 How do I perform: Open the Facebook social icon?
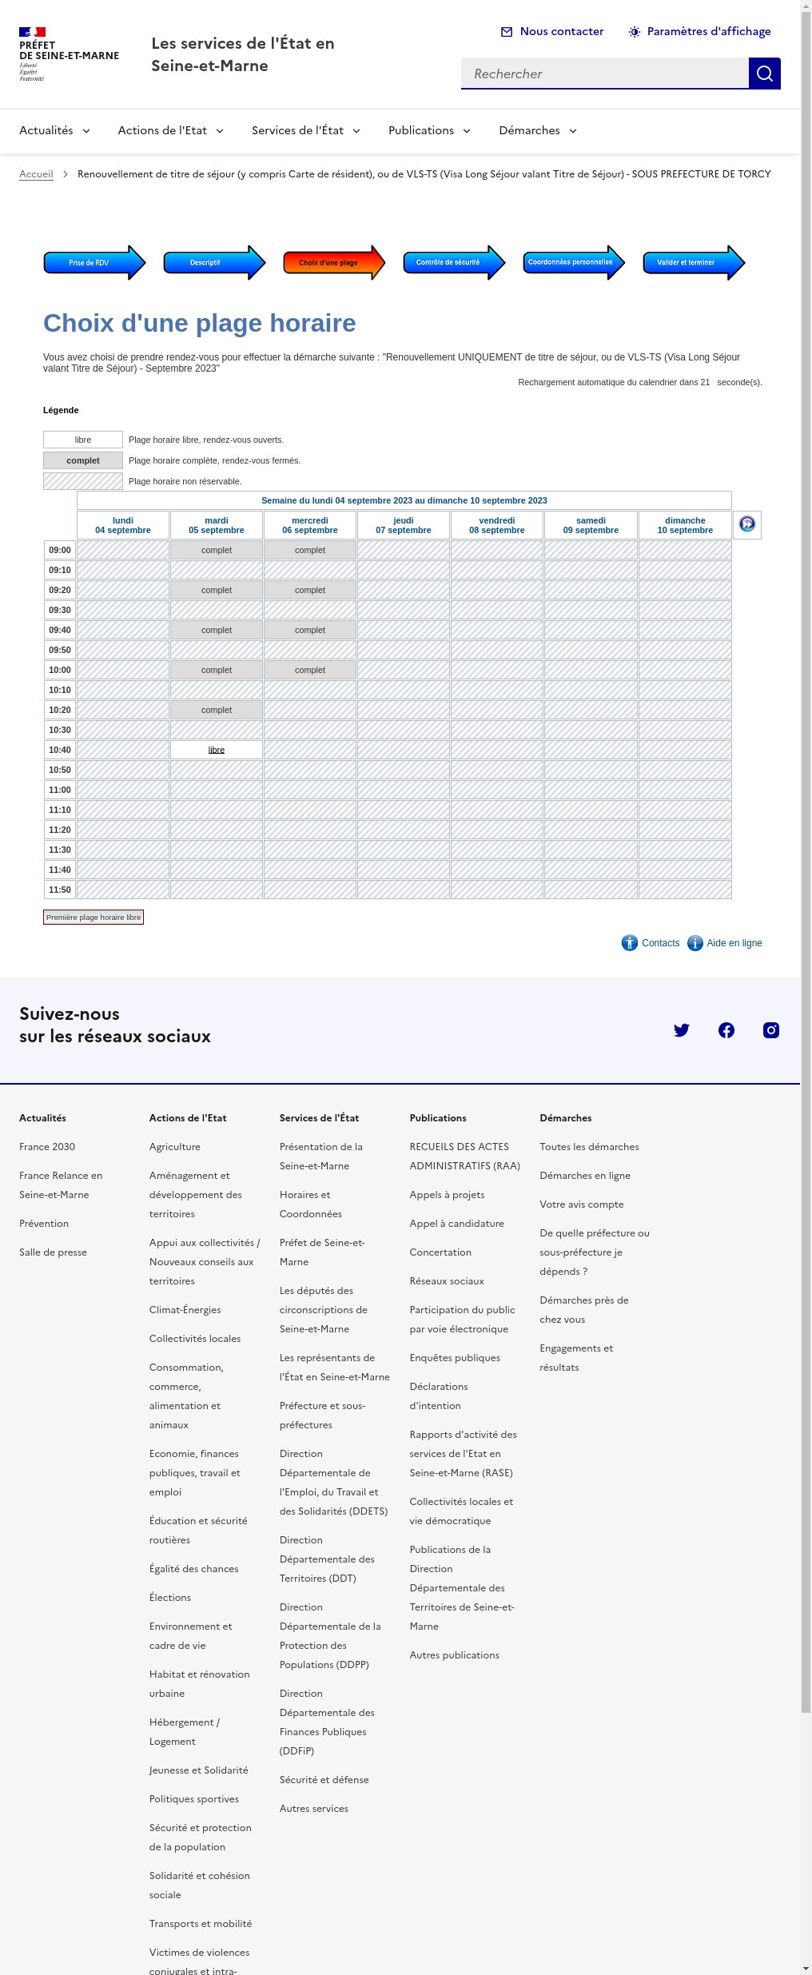[x=726, y=1030]
